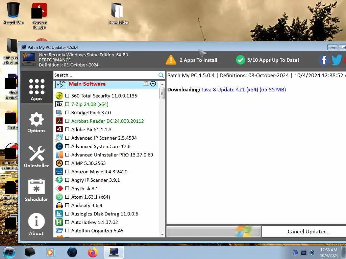The image size is (346, 259).
Task: Click the search magnifier icon
Action: click(x=161, y=75)
